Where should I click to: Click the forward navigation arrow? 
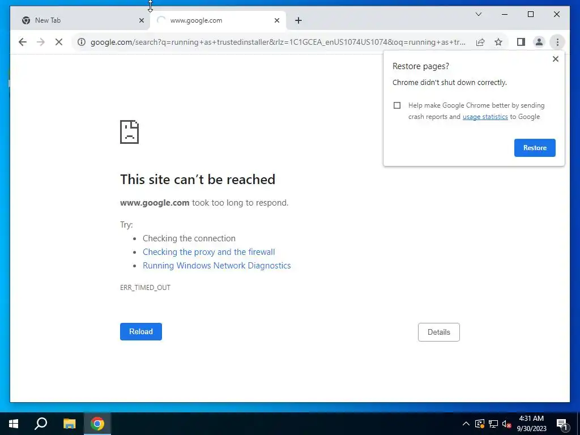tap(41, 42)
